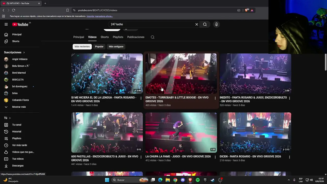Click Importar marcadores ahora link
The image size is (327, 184).
(100, 16)
